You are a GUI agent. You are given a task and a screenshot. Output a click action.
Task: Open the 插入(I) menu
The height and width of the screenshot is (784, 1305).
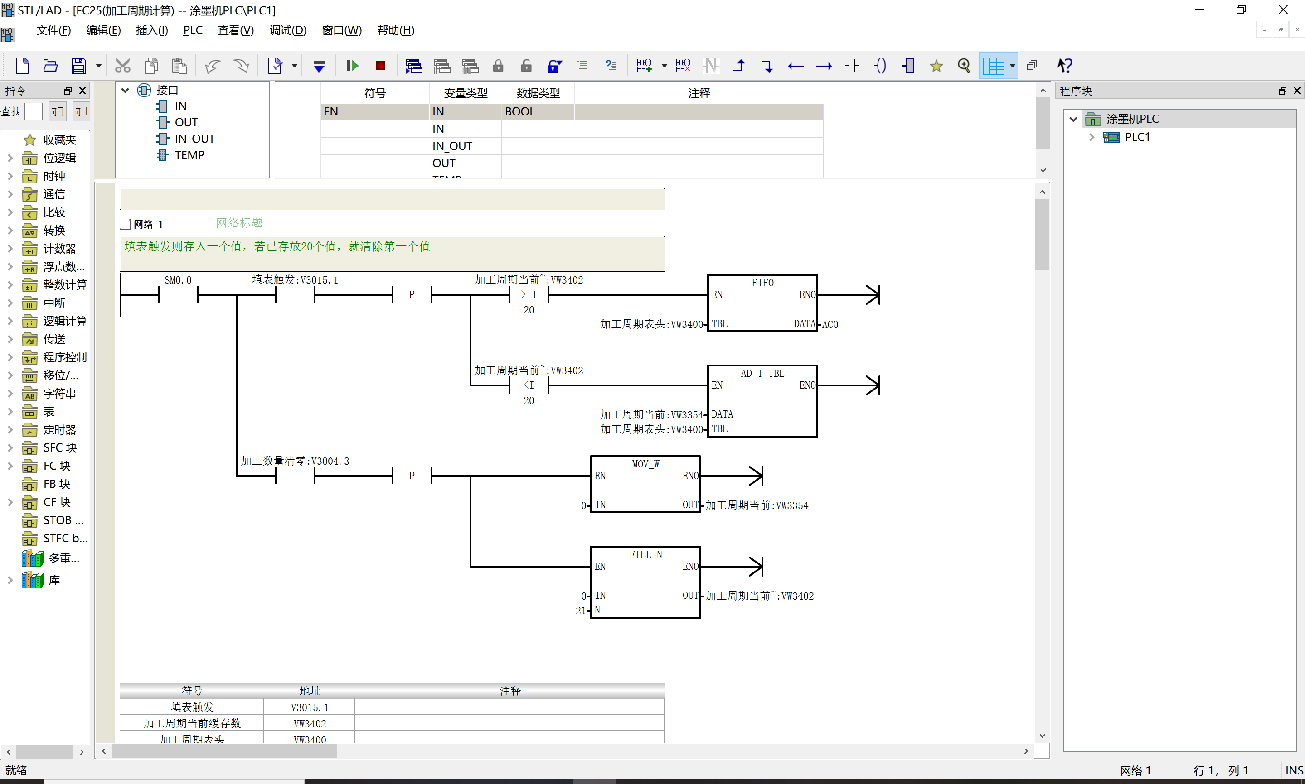tap(152, 30)
